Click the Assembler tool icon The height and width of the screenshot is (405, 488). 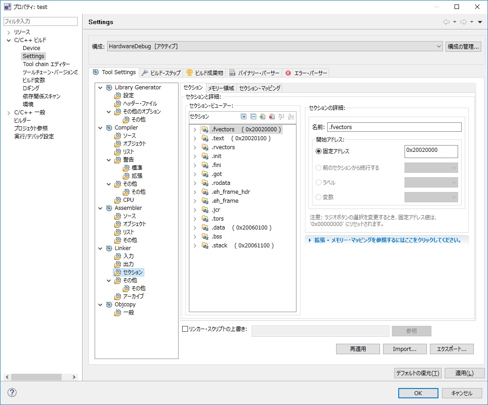point(109,208)
